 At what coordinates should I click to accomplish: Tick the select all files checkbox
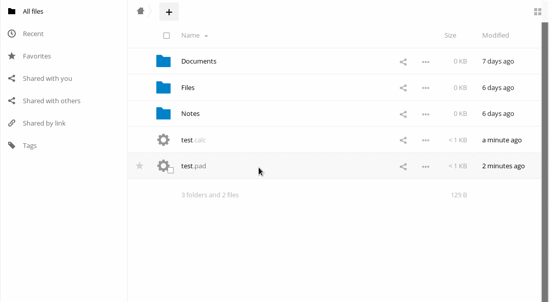pos(167,36)
